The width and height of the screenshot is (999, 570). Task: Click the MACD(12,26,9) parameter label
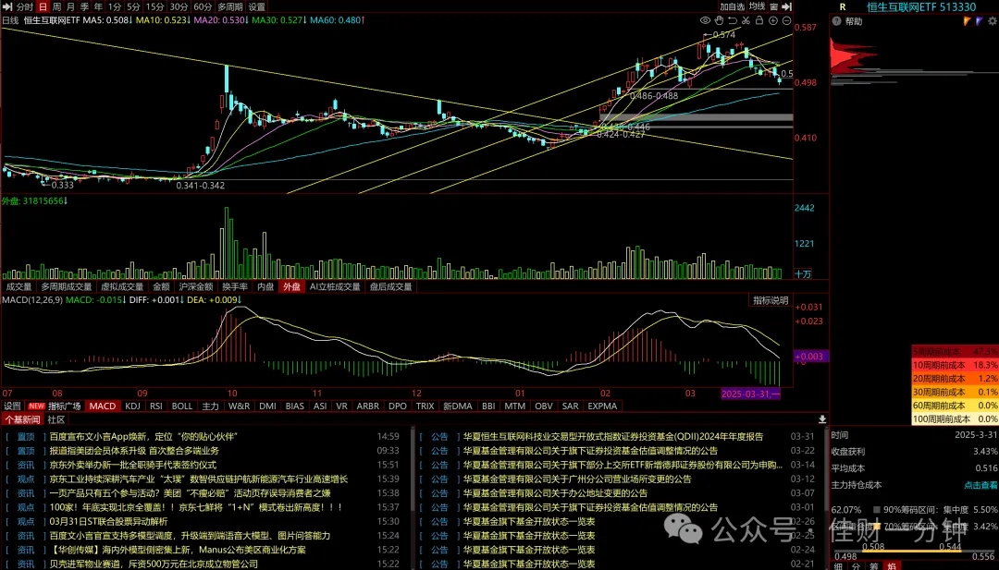click(x=32, y=299)
